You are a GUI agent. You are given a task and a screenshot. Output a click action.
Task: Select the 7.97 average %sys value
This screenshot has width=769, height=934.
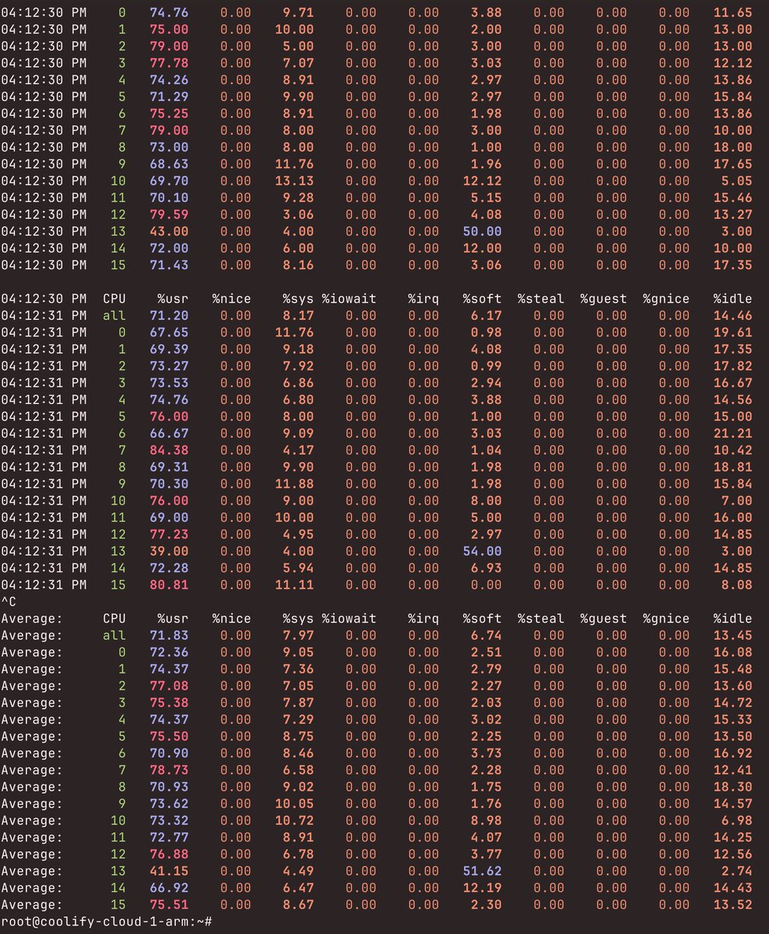point(298,636)
